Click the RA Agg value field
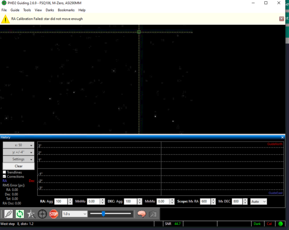 (61, 202)
